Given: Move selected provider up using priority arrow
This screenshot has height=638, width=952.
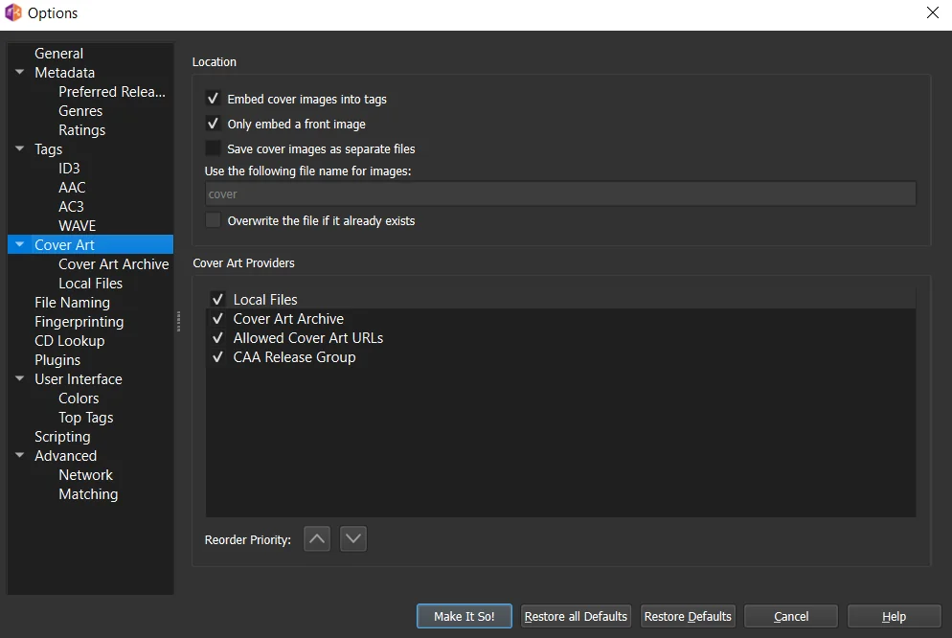Looking at the screenshot, I should (317, 538).
